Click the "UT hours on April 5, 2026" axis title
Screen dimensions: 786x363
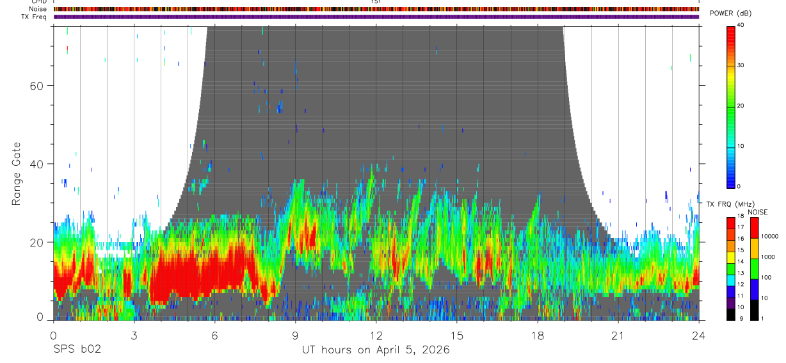click(376, 350)
